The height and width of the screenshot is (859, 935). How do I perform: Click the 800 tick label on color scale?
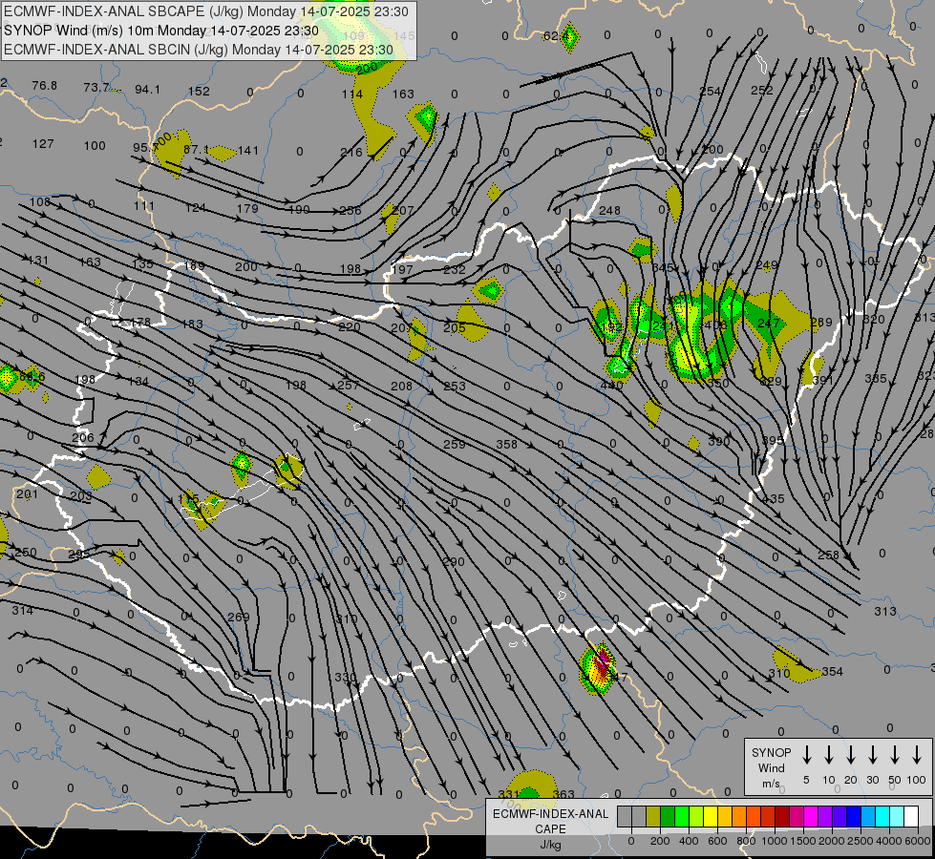[746, 841]
